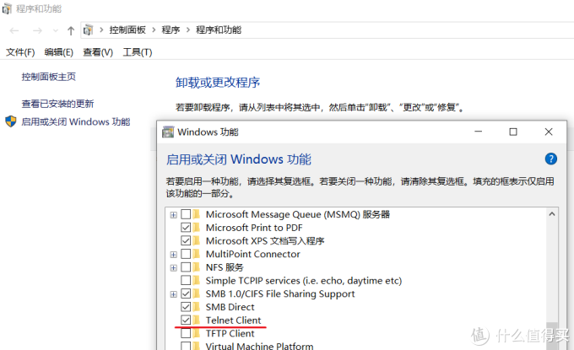This screenshot has height=350, width=574.
Task: Toggle the Microsoft Print to PDF checkbox
Action: click(x=186, y=228)
